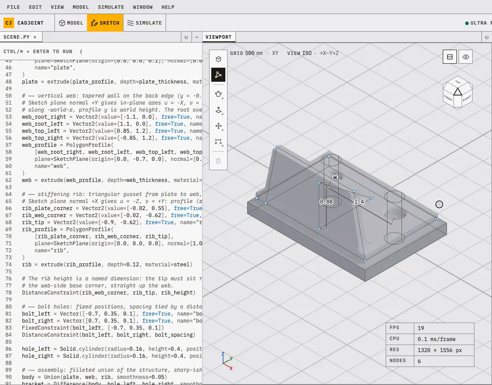Open the move arrows tool

218,126
